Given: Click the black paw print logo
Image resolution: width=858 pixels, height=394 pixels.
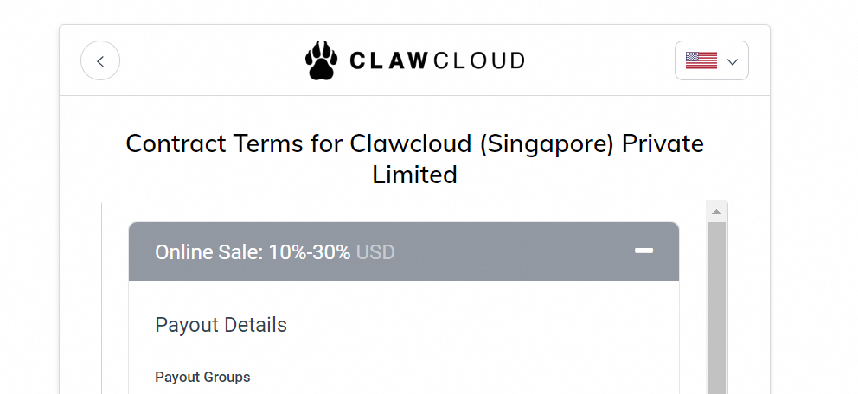Looking at the screenshot, I should click(x=320, y=60).
